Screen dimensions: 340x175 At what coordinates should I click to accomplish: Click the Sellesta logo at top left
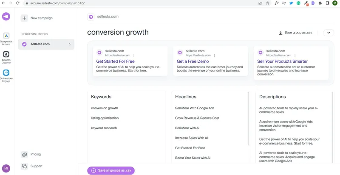coord(6,17)
